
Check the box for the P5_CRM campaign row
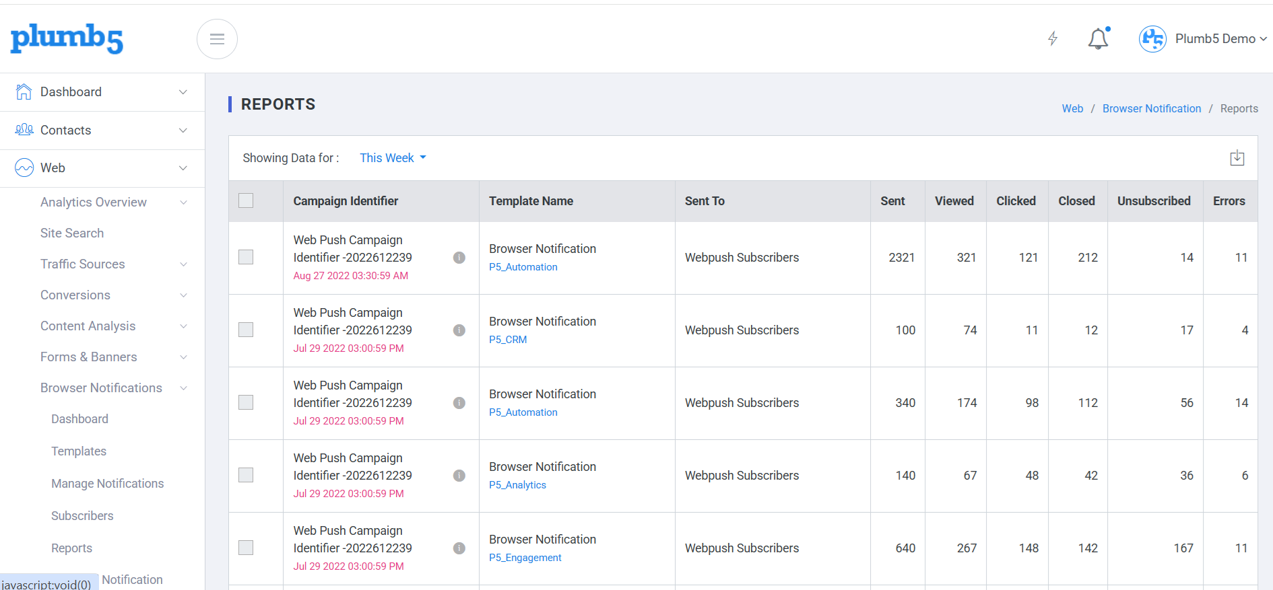pyautogui.click(x=246, y=330)
